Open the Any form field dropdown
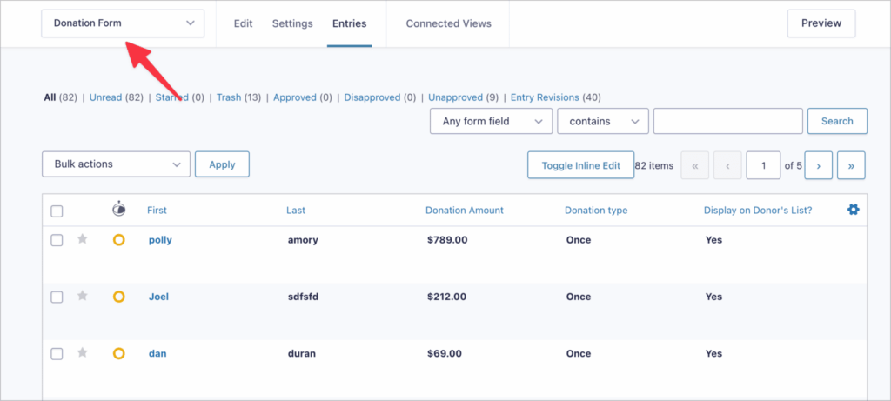891x401 pixels. click(x=492, y=121)
